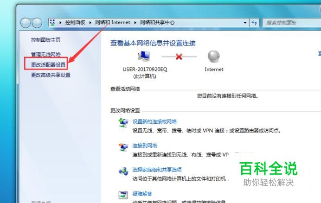321x203 pixels.
Task: Click the refresh icon beside the address bar
Action: [254, 23]
